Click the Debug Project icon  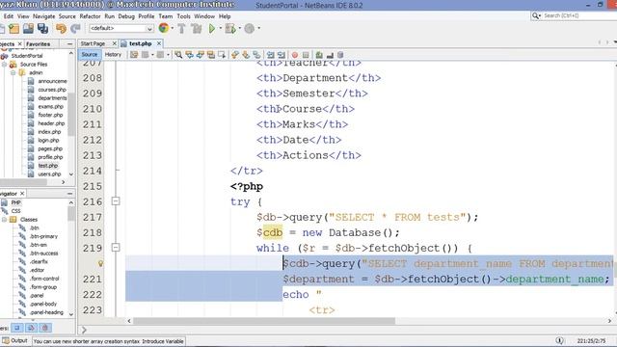(230, 28)
